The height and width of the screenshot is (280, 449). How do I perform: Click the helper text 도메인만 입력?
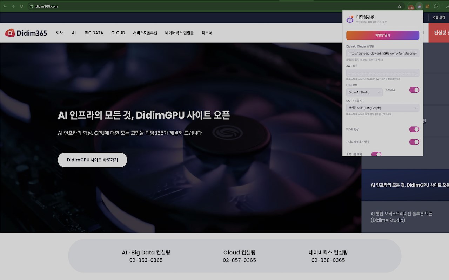coord(364,60)
